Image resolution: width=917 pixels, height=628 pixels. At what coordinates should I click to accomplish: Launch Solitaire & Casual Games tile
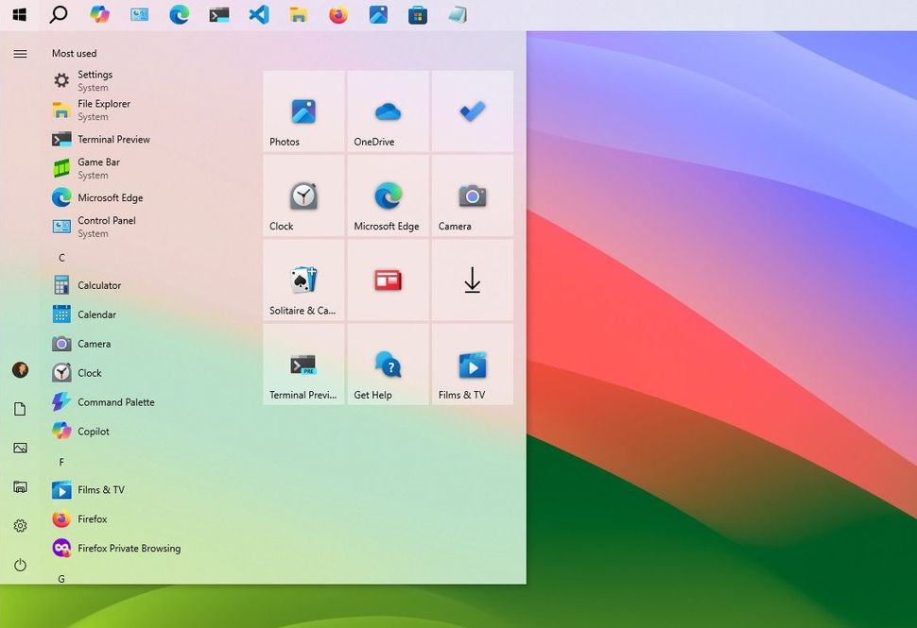pyautogui.click(x=303, y=280)
